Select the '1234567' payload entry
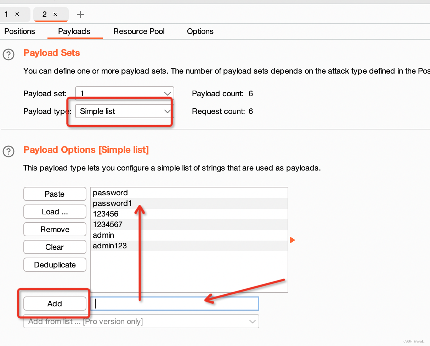 (189, 225)
